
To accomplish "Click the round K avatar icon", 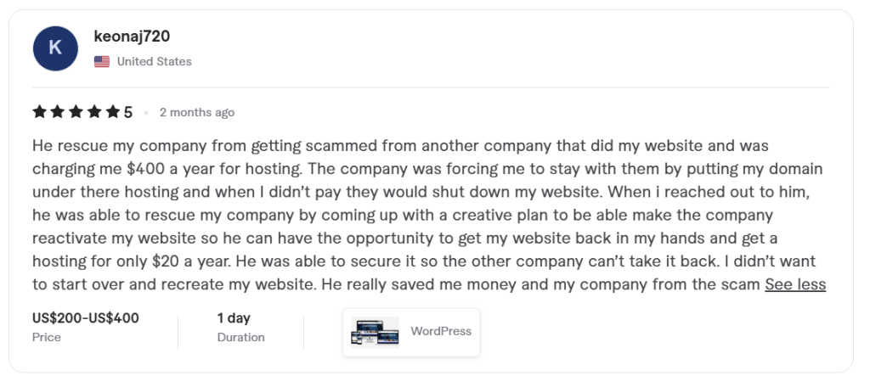I will 55,48.
